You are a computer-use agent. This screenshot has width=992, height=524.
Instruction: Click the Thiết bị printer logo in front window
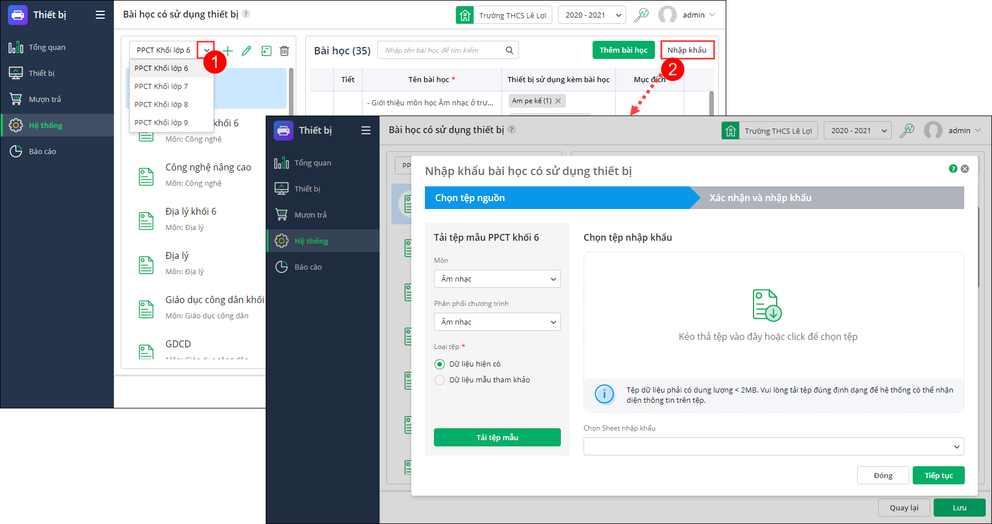pyautogui.click(x=283, y=130)
